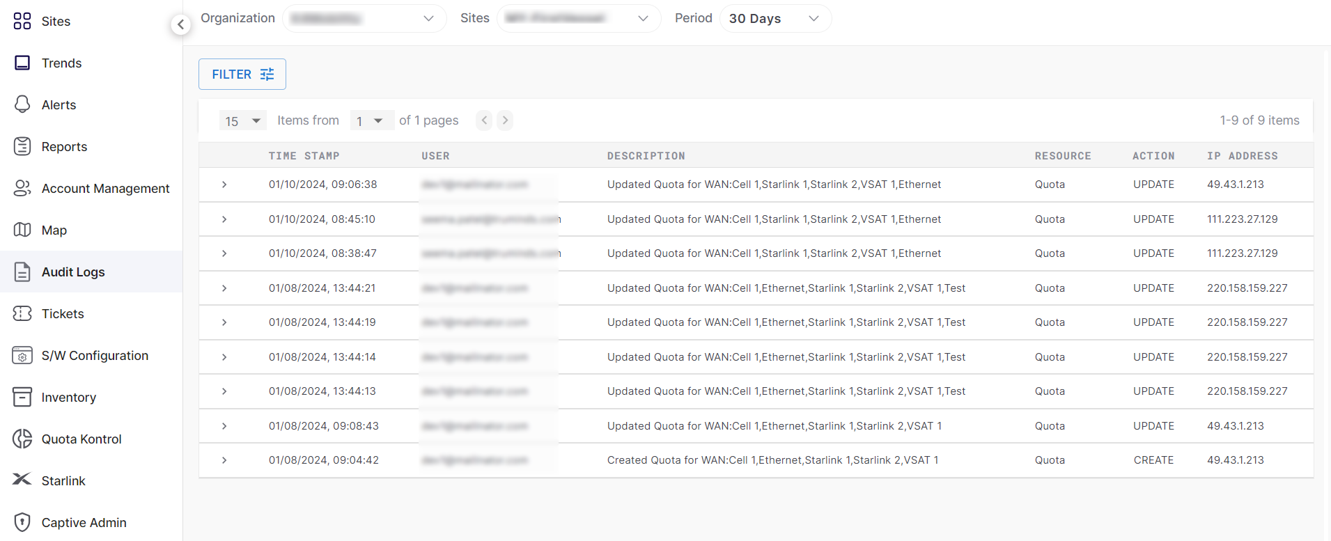Click the Map icon in sidebar
The width and height of the screenshot is (1331, 541).
pos(22,230)
